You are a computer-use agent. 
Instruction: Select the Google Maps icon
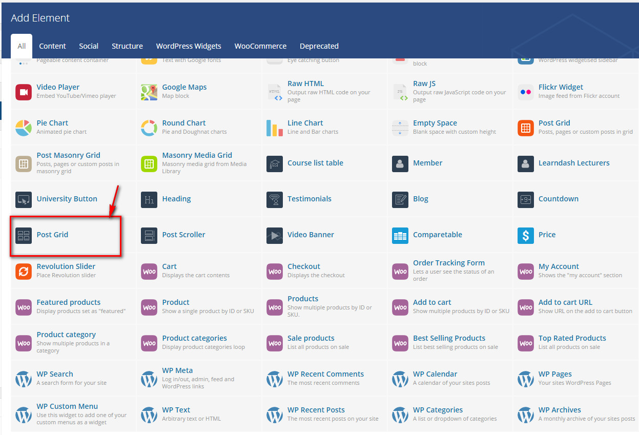point(149,92)
